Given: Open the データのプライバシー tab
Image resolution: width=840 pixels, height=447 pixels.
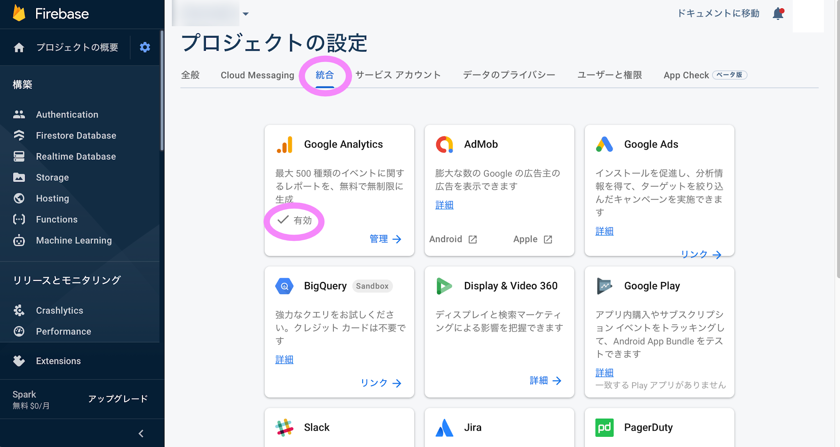Looking at the screenshot, I should point(509,75).
